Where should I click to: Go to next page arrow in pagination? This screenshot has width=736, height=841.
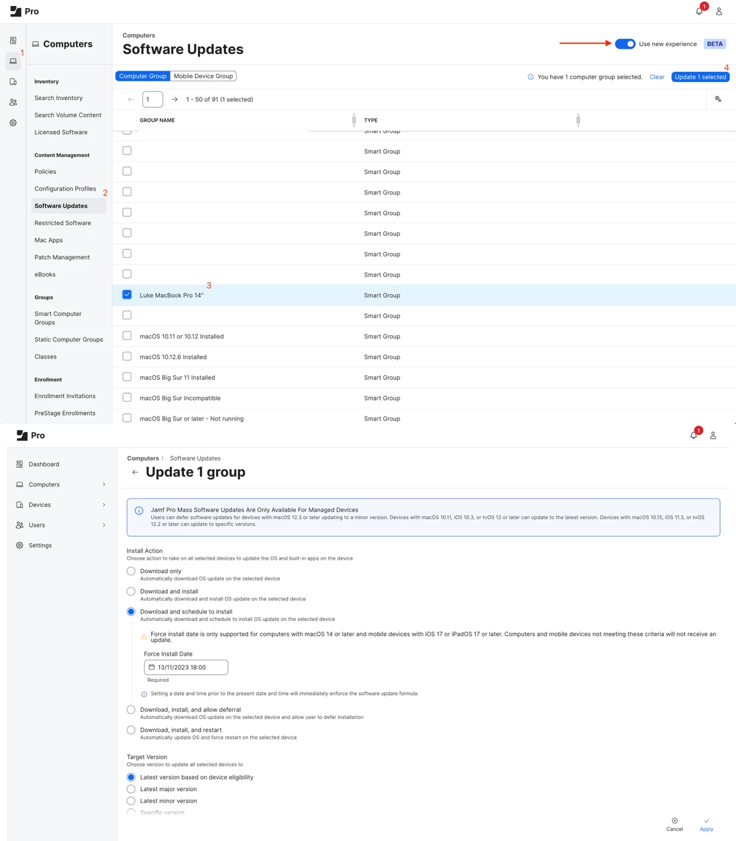[x=175, y=99]
